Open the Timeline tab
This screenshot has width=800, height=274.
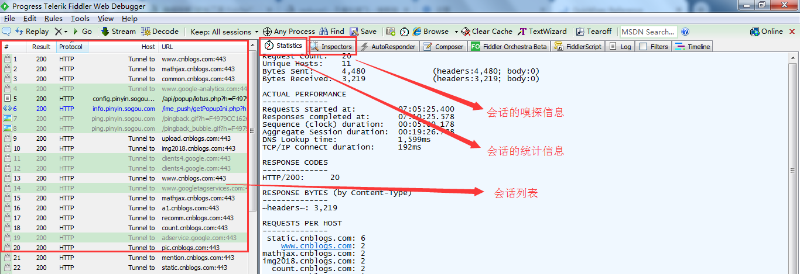tap(693, 47)
